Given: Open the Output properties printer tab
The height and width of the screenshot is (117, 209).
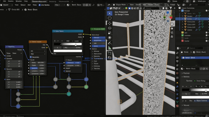Looking at the screenshot, I should point(177,62).
